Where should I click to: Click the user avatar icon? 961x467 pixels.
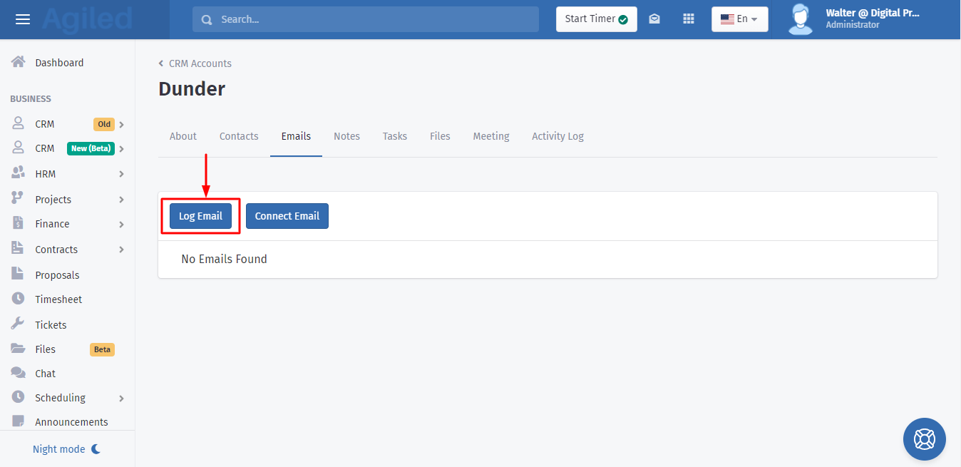[801, 19]
